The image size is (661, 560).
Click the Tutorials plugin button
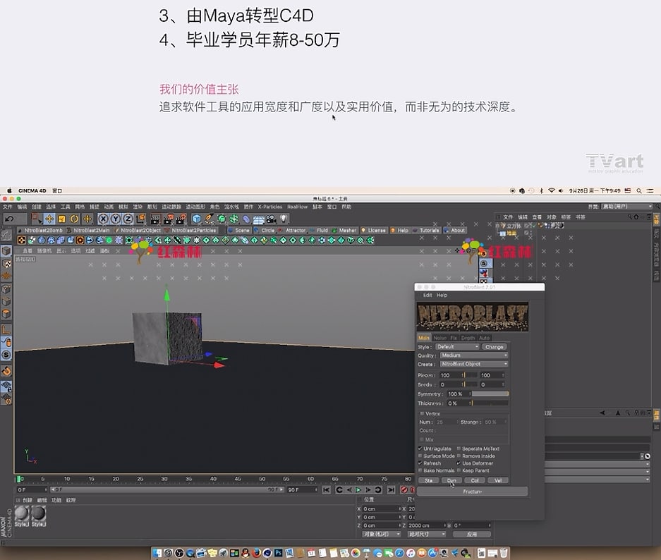[426, 231]
